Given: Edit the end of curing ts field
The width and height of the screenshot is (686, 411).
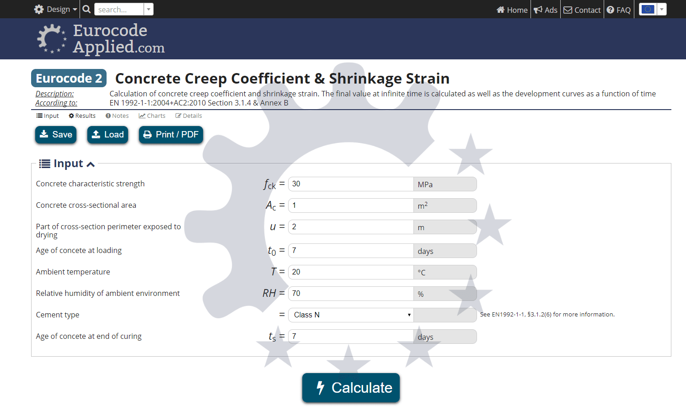Looking at the screenshot, I should (351, 337).
